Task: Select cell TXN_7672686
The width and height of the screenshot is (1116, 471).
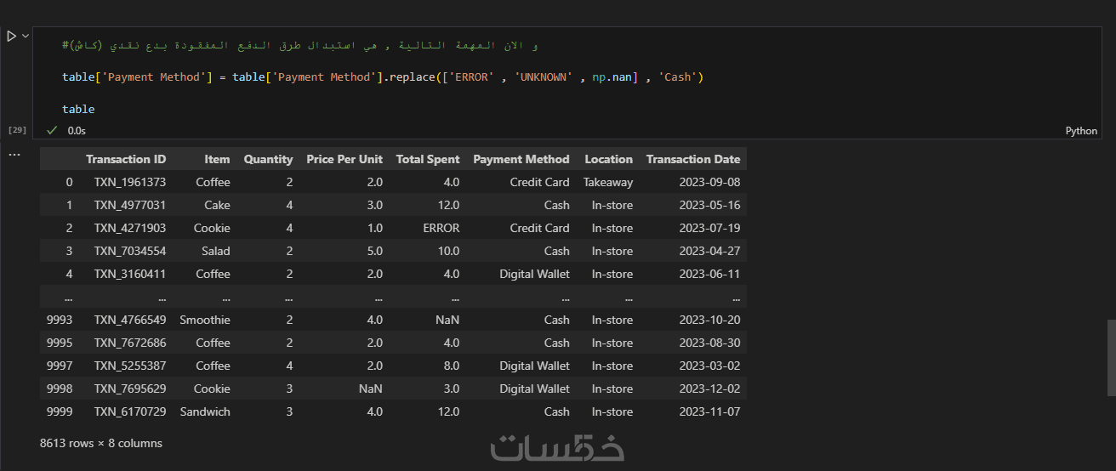Action: (x=130, y=343)
